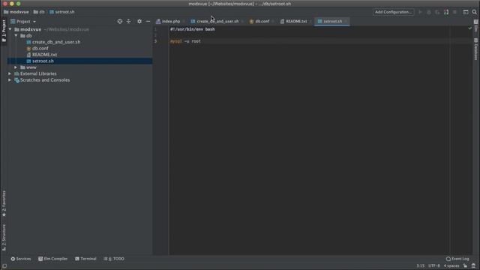The image size is (480, 270).
Task: Open the Terminal tool window
Action: click(x=85, y=259)
